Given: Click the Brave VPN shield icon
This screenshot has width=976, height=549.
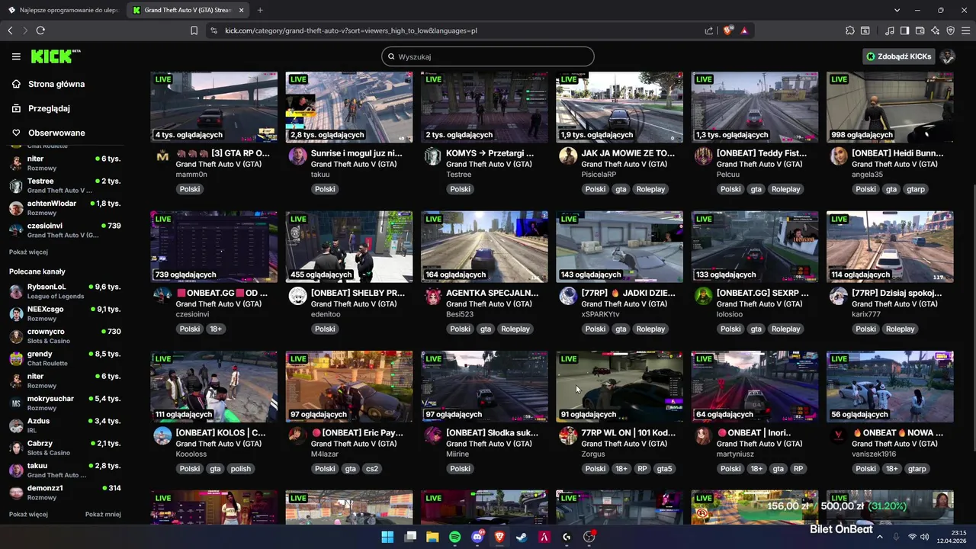Looking at the screenshot, I should coord(950,30).
